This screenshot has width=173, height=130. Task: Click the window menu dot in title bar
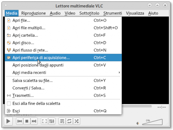[x=6, y=5]
